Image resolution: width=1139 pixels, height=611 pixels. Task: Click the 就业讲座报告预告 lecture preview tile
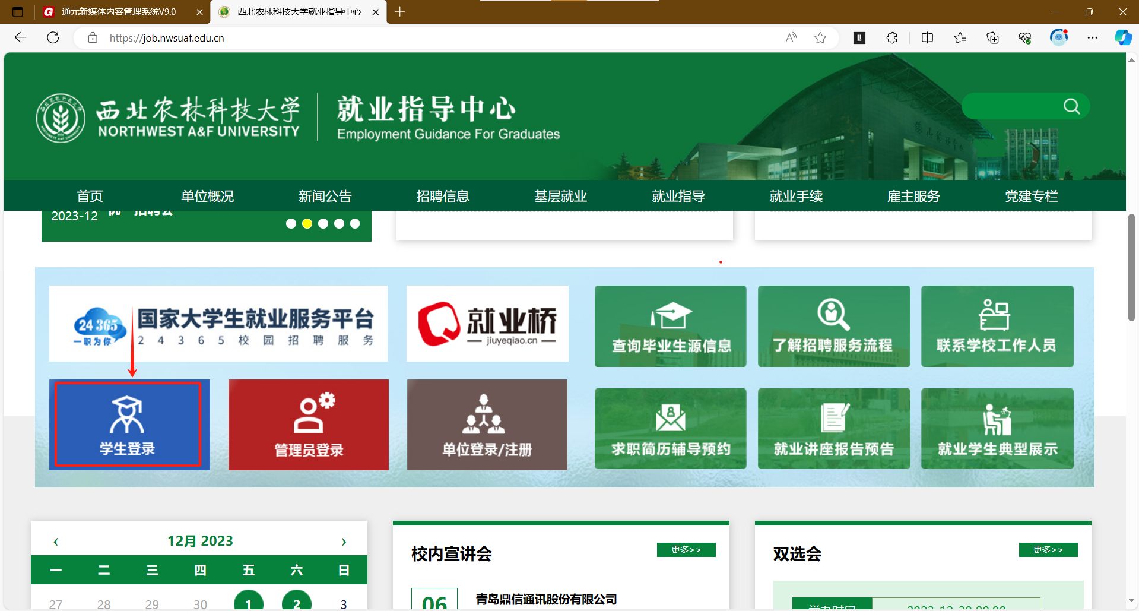[x=833, y=429]
